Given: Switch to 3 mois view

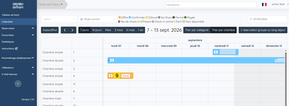Looking at the screenshot, I should 118,30.
